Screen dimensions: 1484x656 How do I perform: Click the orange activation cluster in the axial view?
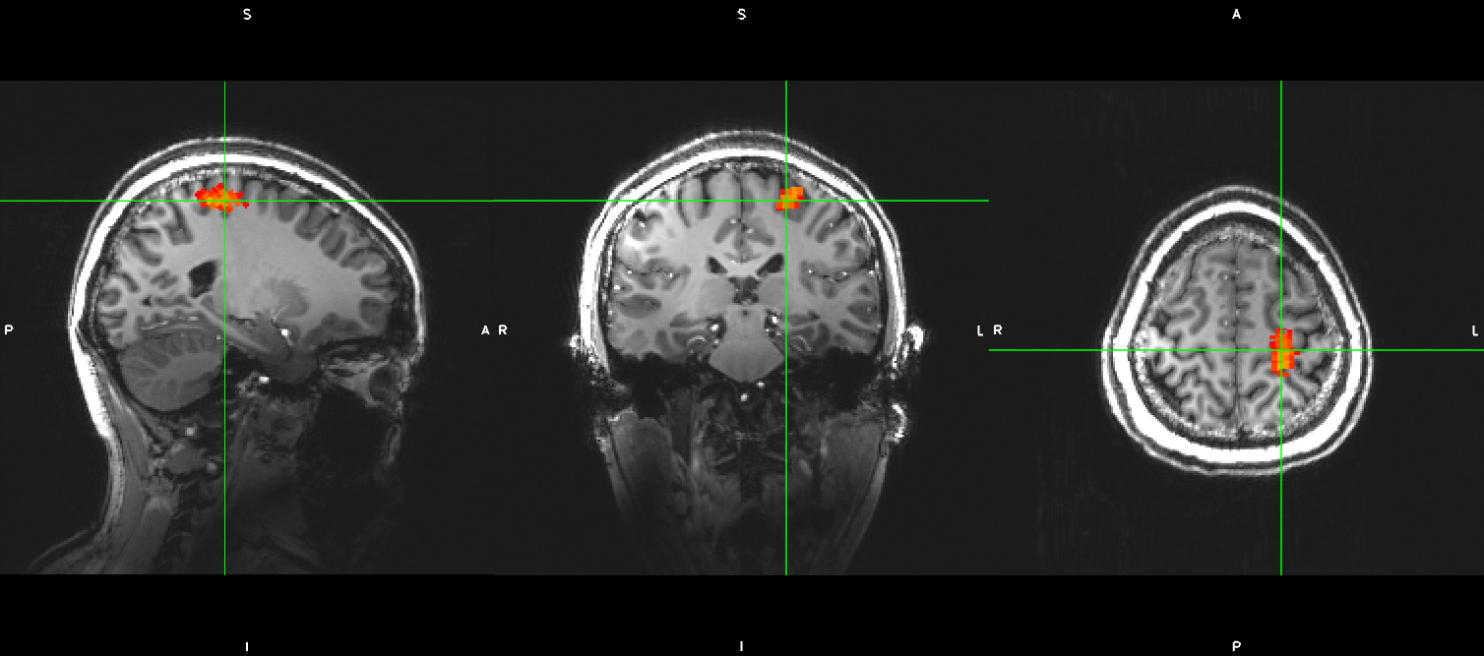pyautogui.click(x=1281, y=352)
